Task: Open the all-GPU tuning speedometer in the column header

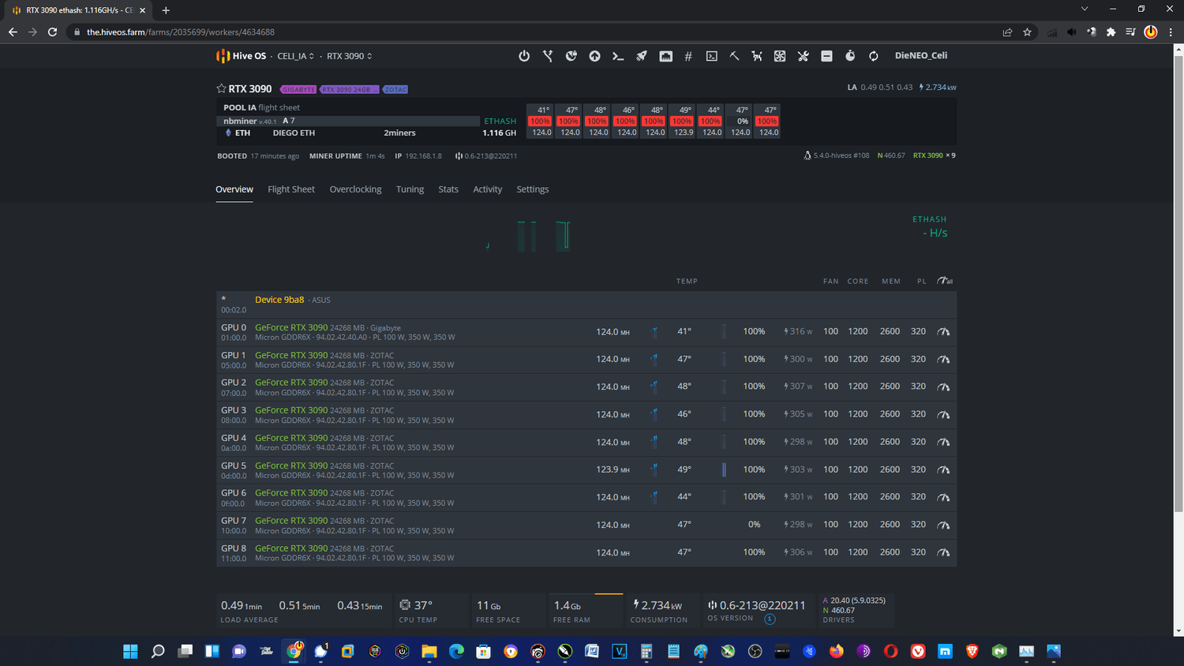Action: (x=944, y=281)
